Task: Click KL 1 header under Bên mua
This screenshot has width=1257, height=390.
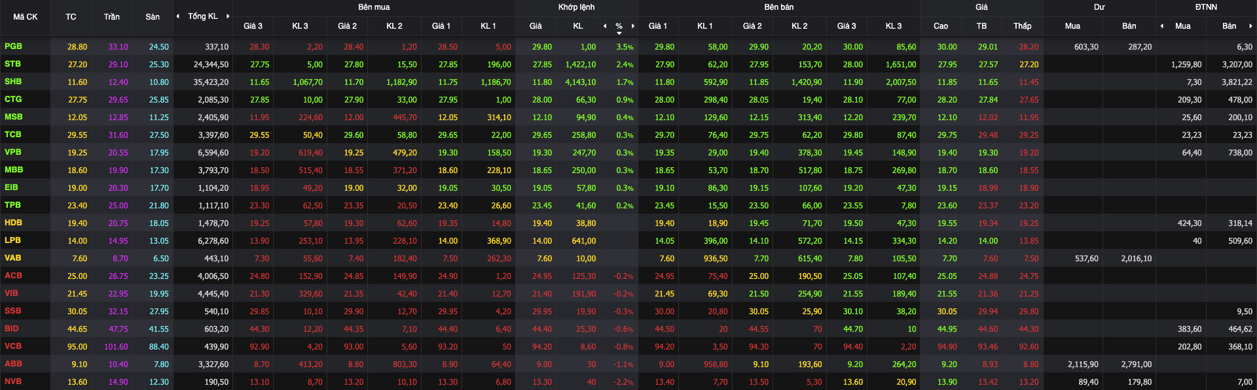Action: tap(488, 26)
